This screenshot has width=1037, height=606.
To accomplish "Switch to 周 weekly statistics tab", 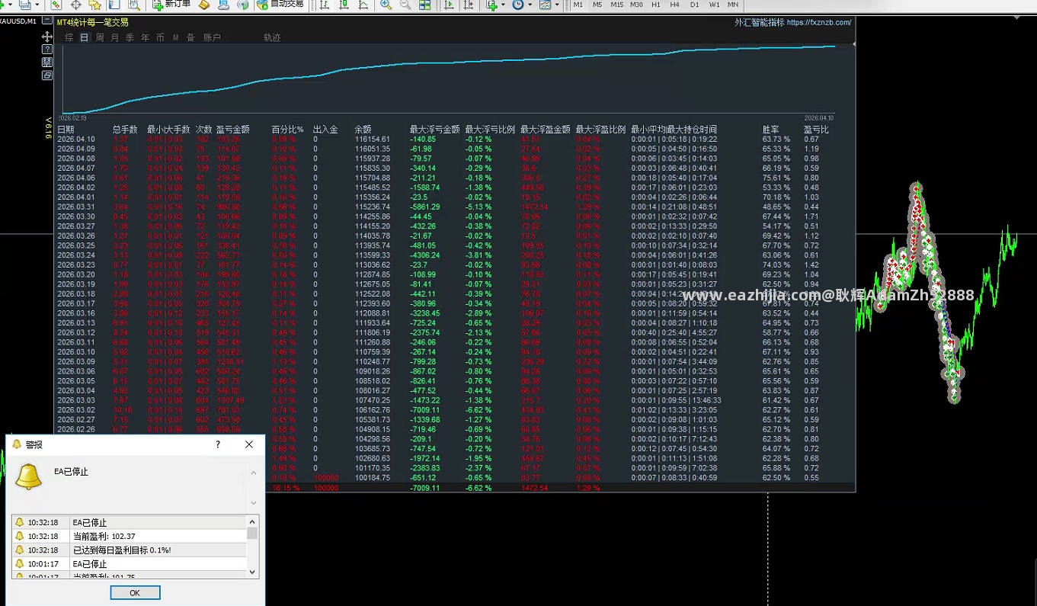I will [99, 37].
